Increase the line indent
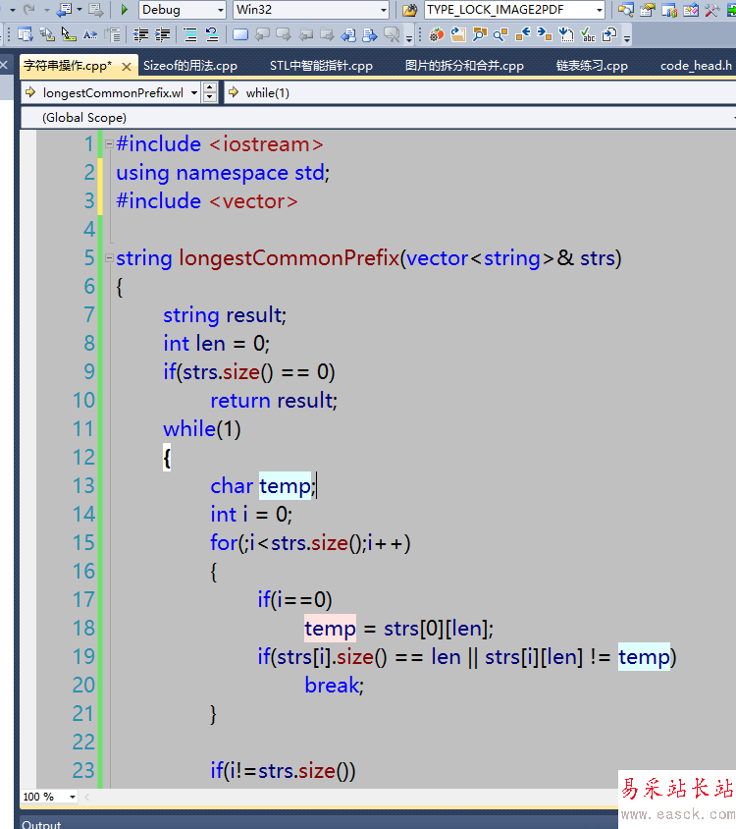This screenshot has width=736, height=829. click(162, 34)
